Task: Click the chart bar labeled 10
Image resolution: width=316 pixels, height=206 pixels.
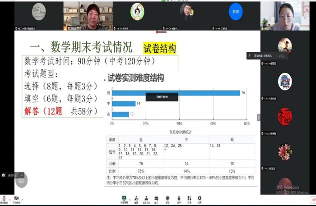Action: pos(121,114)
